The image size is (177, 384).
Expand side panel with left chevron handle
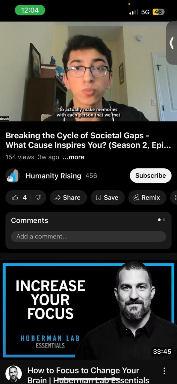172,43
